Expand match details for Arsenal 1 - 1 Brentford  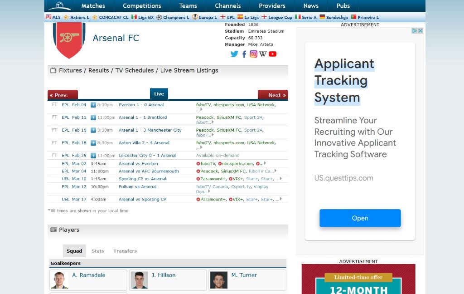[93, 118]
